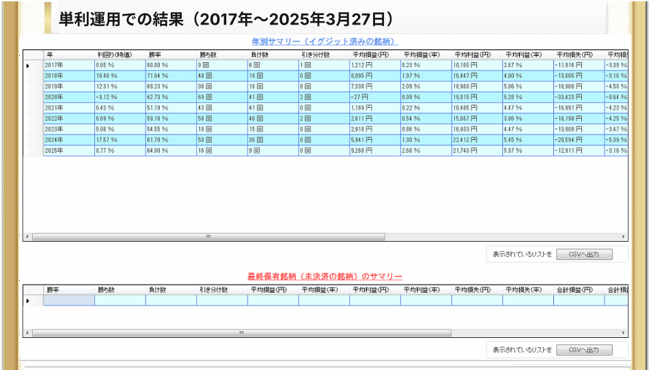Click right scroll arrow of yearly summary table

[623, 237]
